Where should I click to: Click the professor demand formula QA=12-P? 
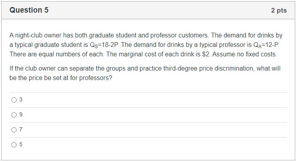pos(266,45)
